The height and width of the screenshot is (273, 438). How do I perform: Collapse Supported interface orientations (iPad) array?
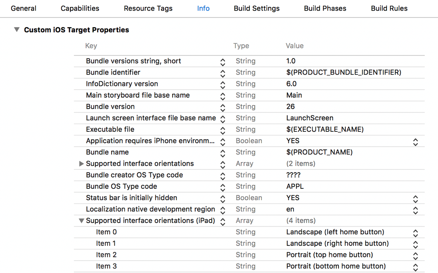[x=82, y=221]
